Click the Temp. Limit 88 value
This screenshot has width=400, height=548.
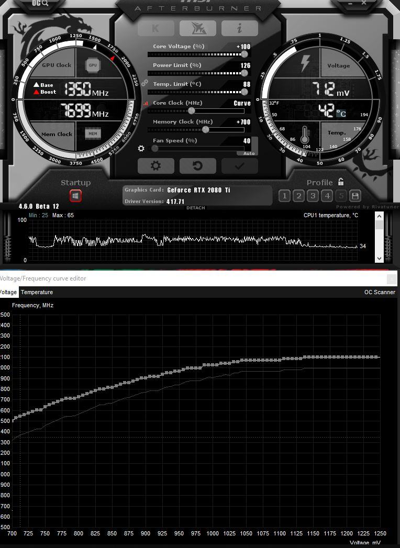tap(247, 84)
